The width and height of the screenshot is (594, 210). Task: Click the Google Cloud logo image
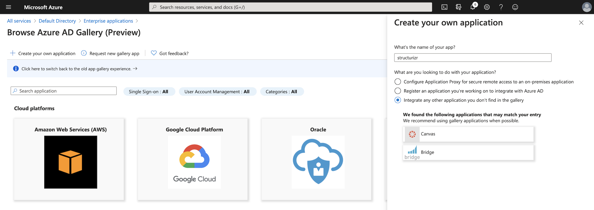tap(195, 162)
